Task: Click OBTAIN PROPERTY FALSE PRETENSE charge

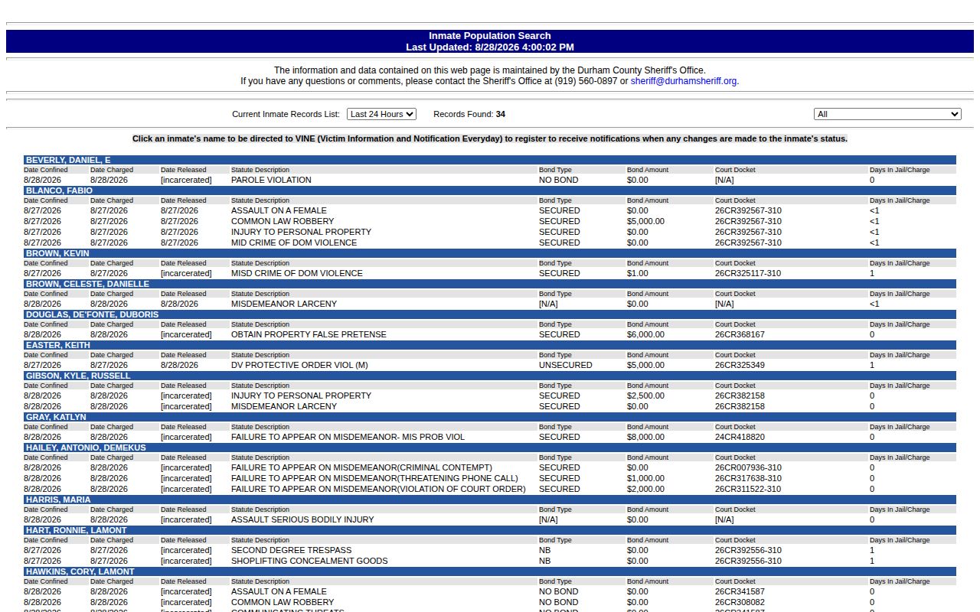Action: click(x=309, y=334)
